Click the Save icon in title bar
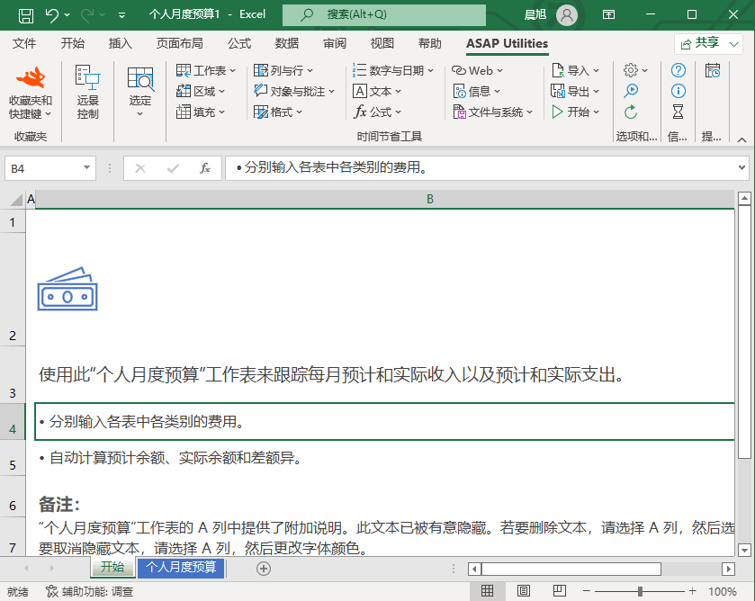755x601 pixels. (x=26, y=15)
